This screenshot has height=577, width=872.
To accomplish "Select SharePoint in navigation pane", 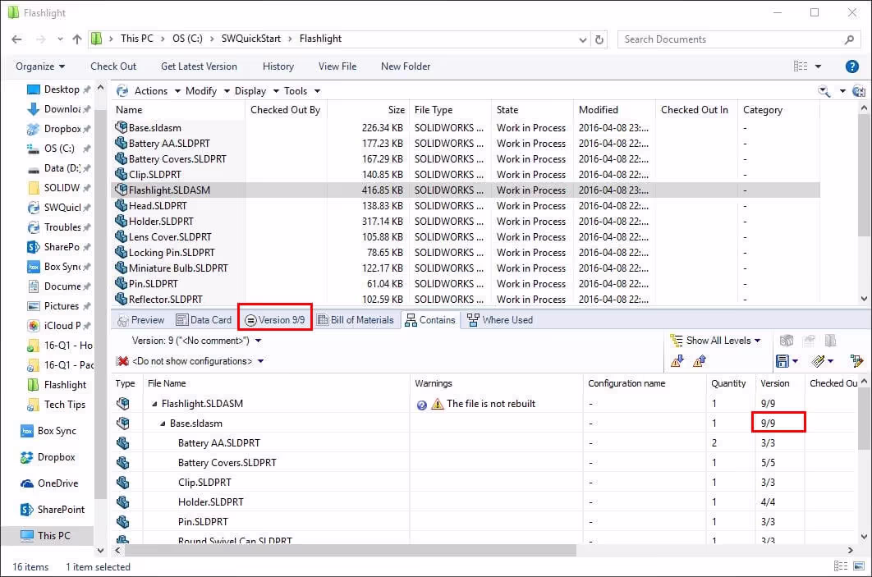I will 53,509.
